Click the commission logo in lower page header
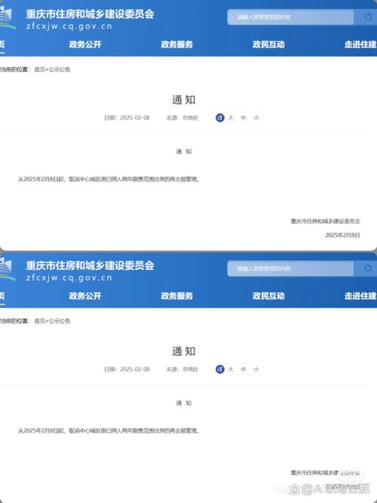This screenshot has height=503, width=377. [x=7, y=269]
